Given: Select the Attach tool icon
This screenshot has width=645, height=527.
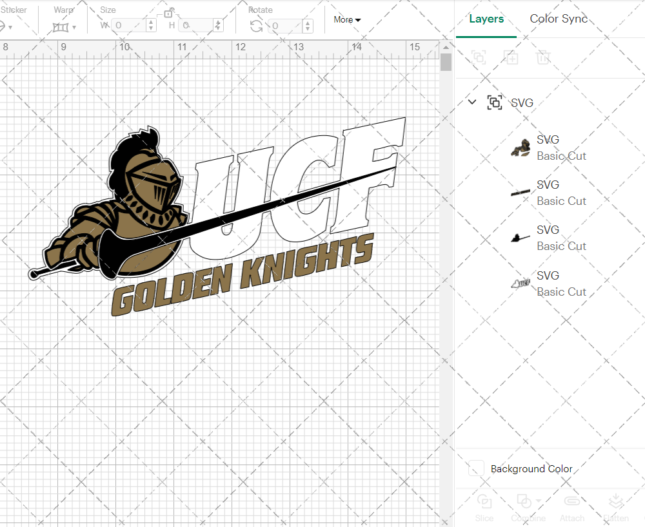Looking at the screenshot, I should 572,501.
